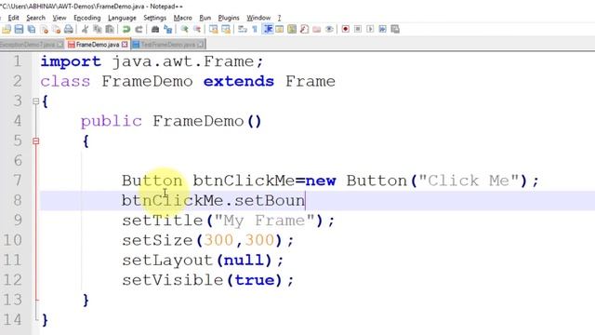Open the Edit menu
The height and width of the screenshot is (335, 595).
pyautogui.click(x=13, y=18)
